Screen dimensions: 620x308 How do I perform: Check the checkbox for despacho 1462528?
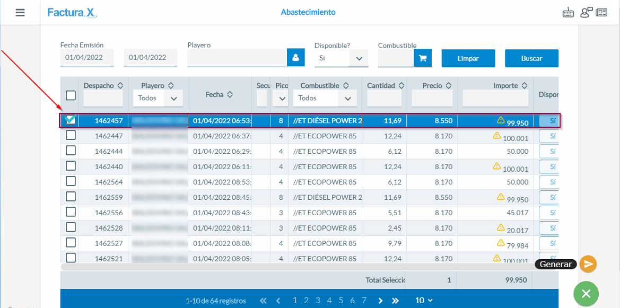tap(71, 227)
